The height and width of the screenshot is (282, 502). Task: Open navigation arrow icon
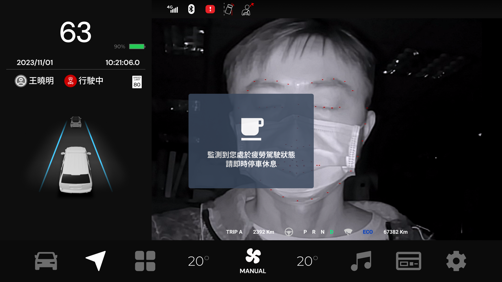(96, 261)
